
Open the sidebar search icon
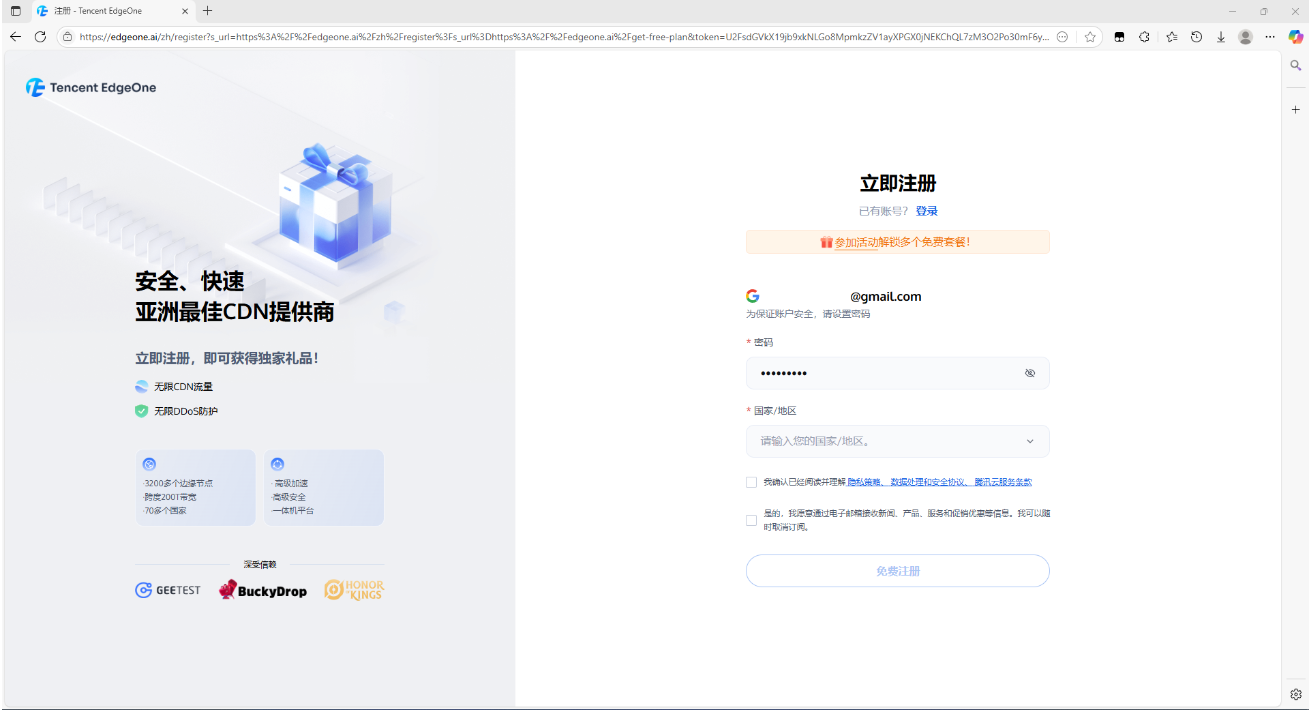coord(1295,65)
